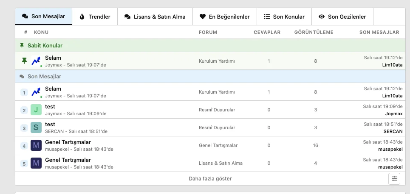
Task: Switch to the Son Konular tab
Action: (x=284, y=17)
